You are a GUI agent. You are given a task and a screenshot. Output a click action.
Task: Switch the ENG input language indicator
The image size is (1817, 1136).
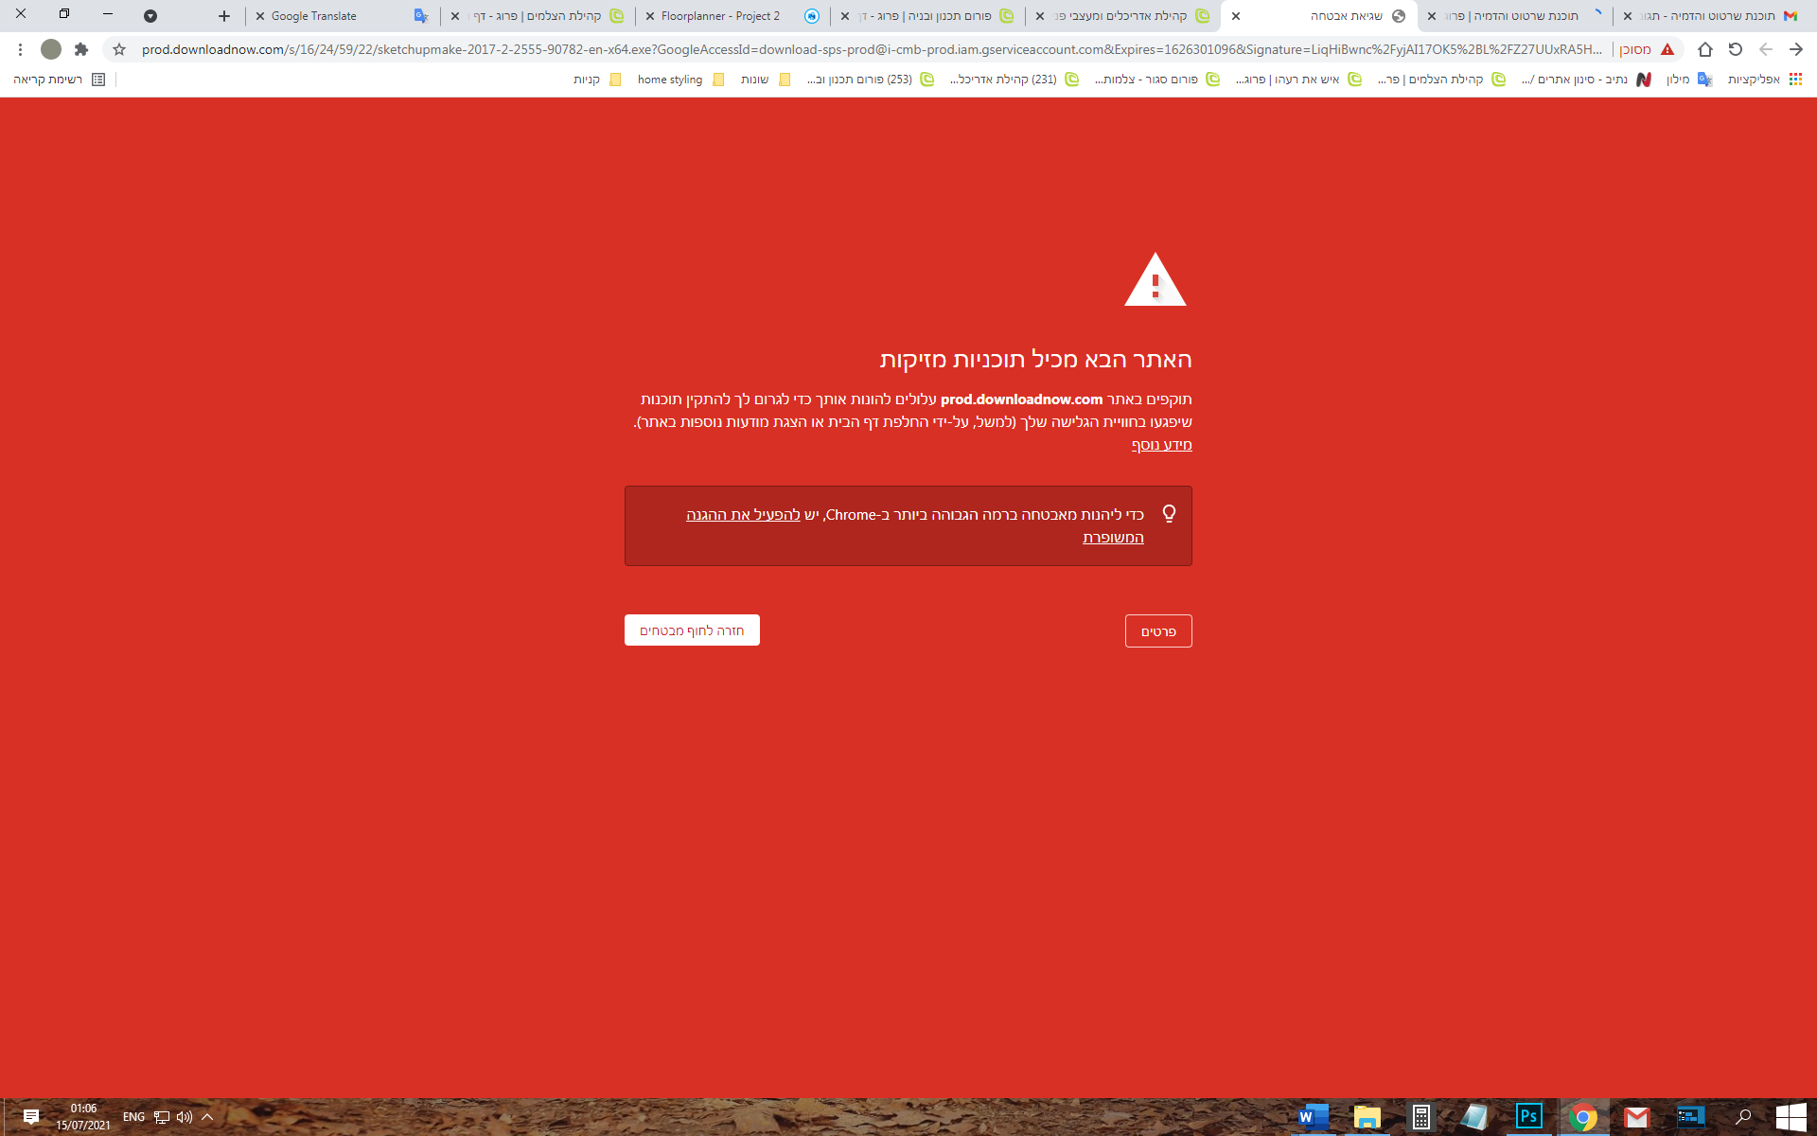[x=134, y=1117]
